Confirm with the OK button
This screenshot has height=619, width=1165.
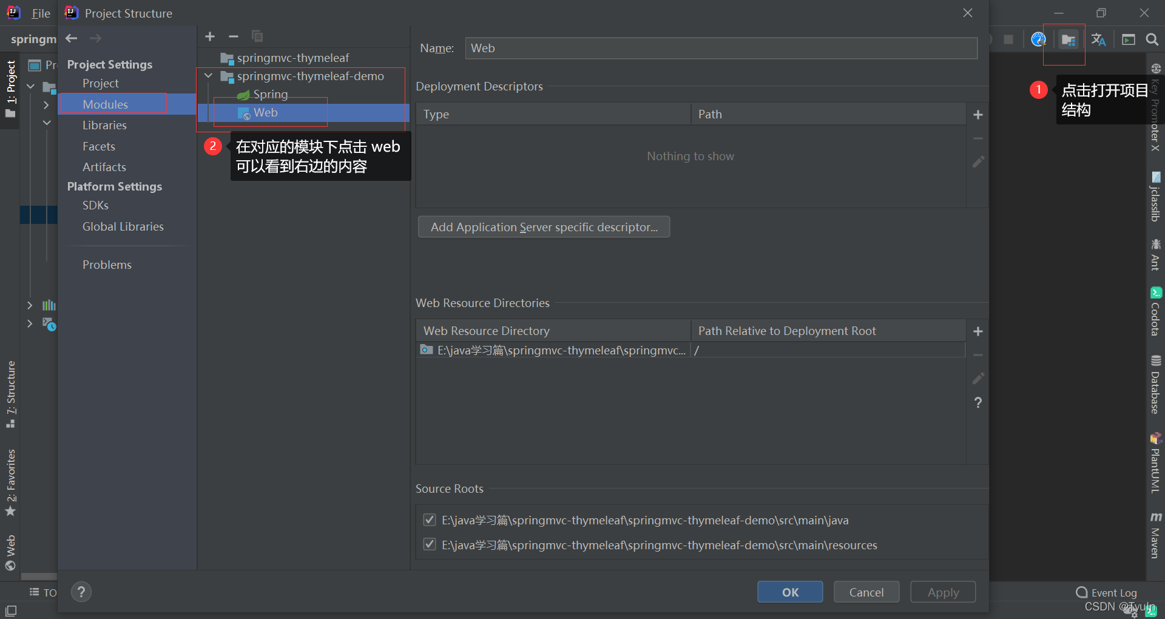(790, 592)
